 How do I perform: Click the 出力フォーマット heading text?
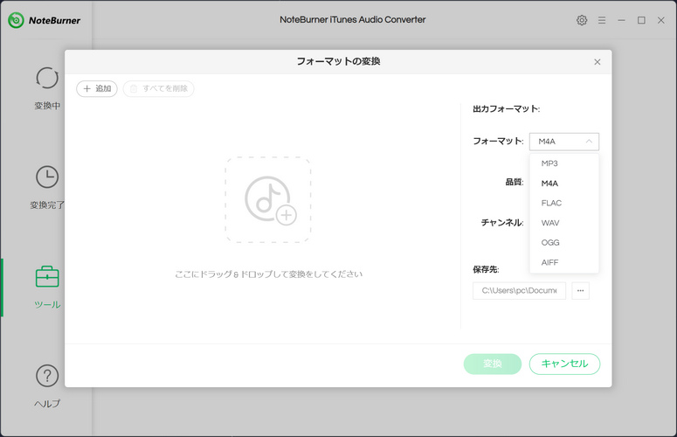pos(506,109)
